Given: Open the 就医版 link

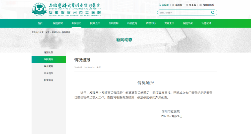Looking at the screenshot, I should click(179, 5).
